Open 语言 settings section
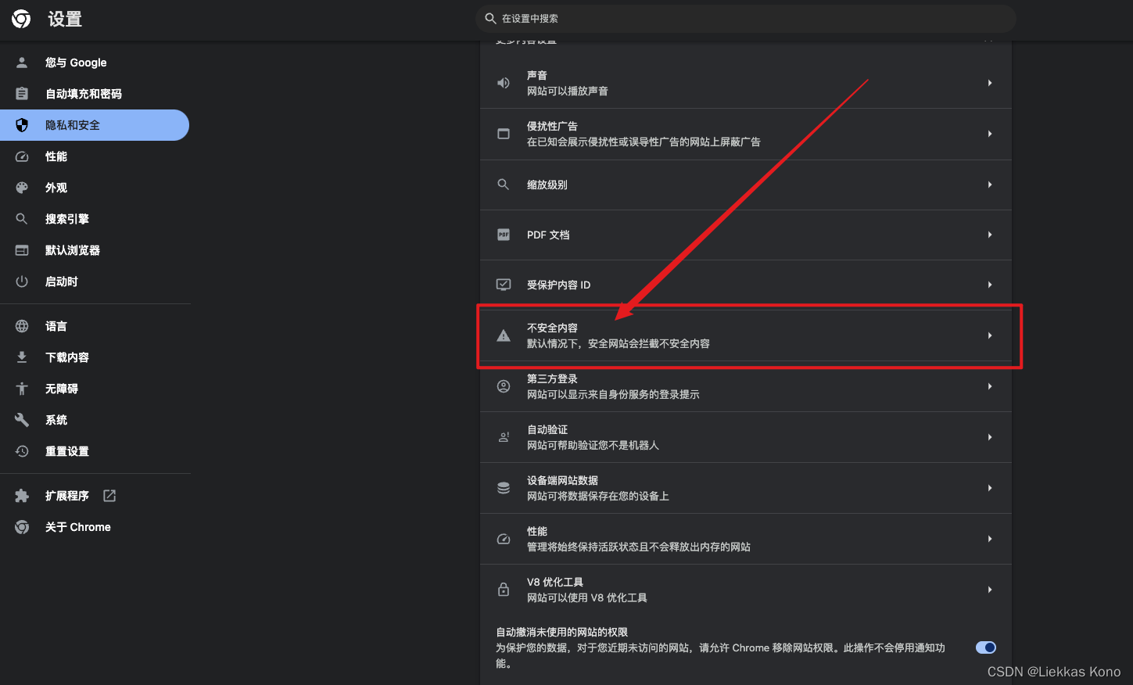 (95, 326)
